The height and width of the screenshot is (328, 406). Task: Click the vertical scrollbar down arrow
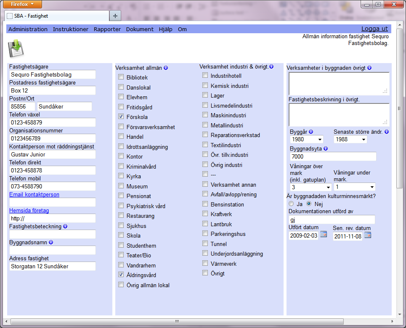pos(400,315)
